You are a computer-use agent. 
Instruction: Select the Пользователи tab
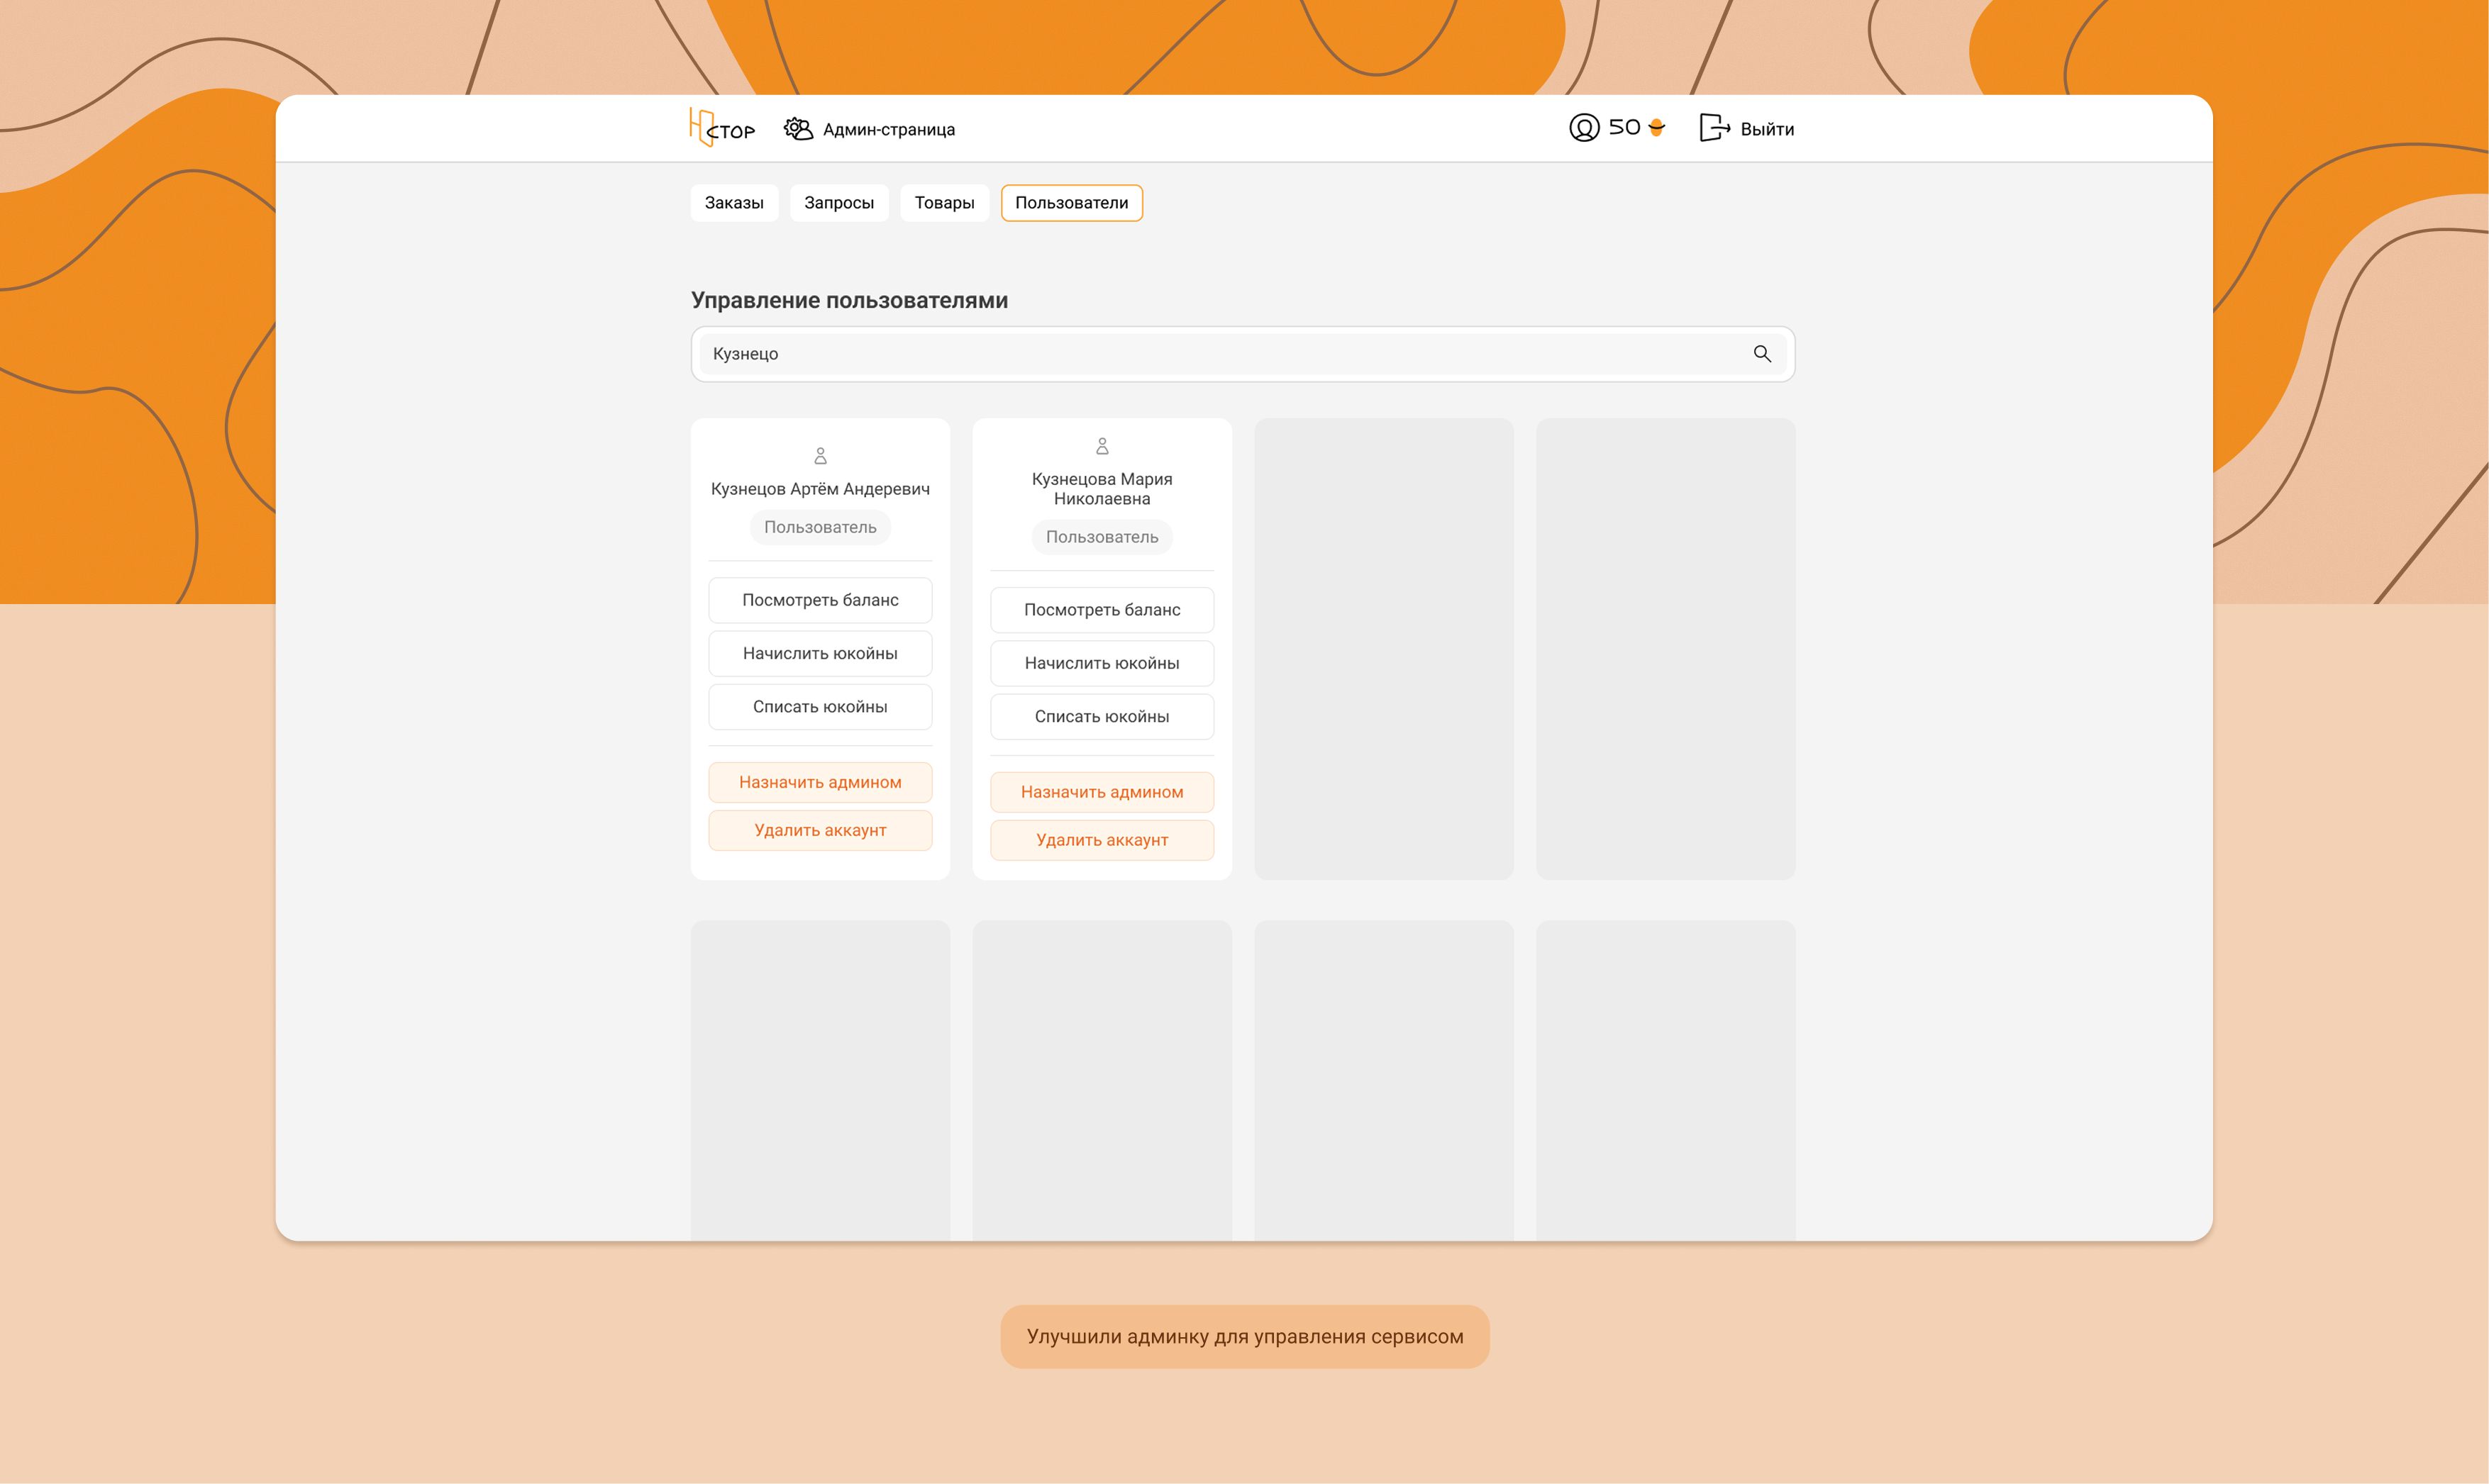(x=1070, y=203)
